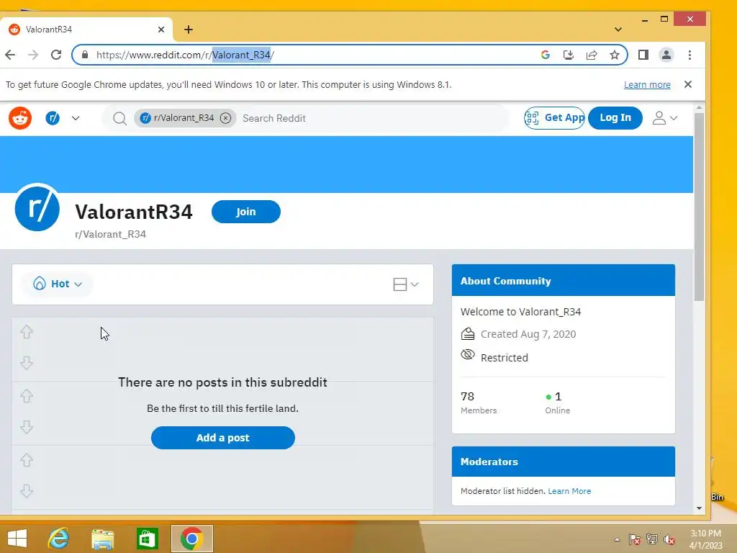Go back to previous page
737x553 pixels.
coord(10,55)
